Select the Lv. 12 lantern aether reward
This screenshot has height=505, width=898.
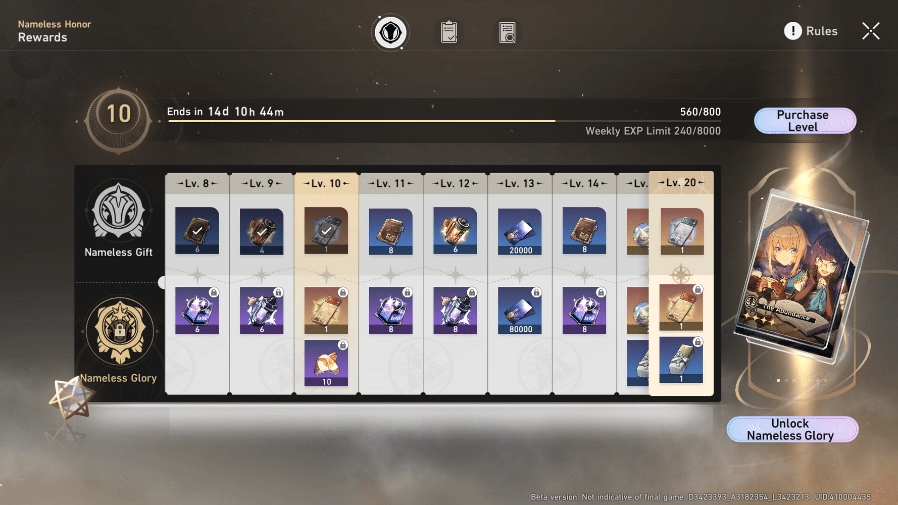click(x=455, y=231)
